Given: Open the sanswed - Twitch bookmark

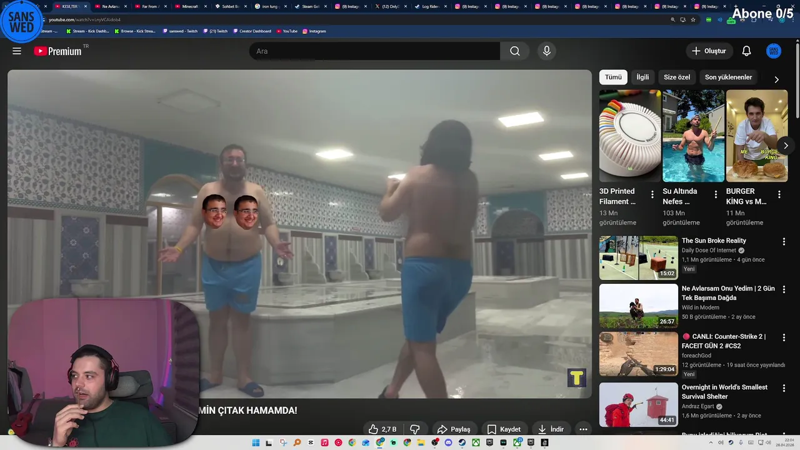Looking at the screenshot, I should click(180, 31).
